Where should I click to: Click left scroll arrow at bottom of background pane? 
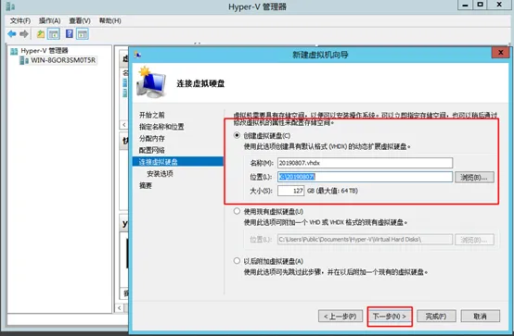(x=120, y=308)
